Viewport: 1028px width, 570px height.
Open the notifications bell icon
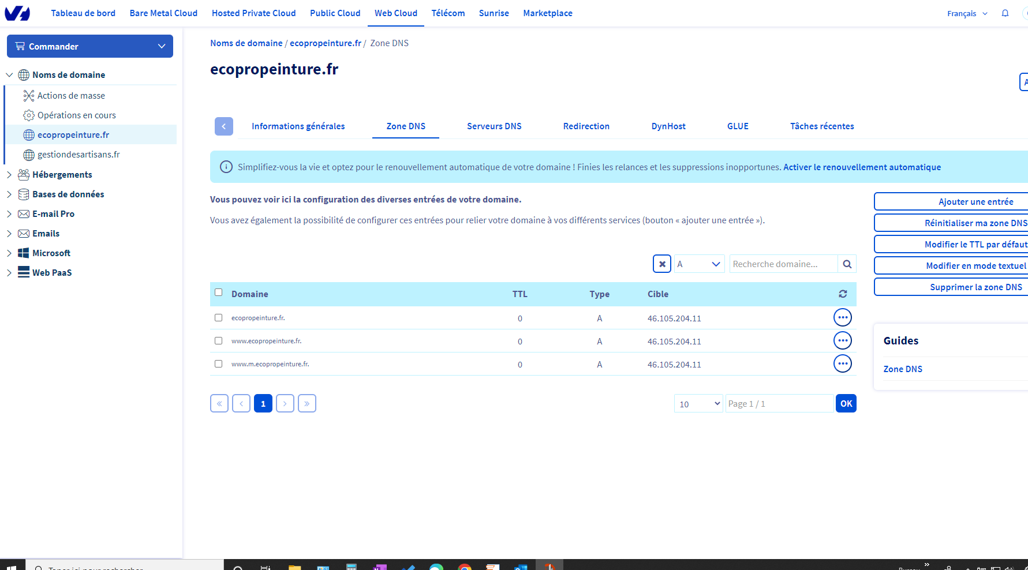1005,13
